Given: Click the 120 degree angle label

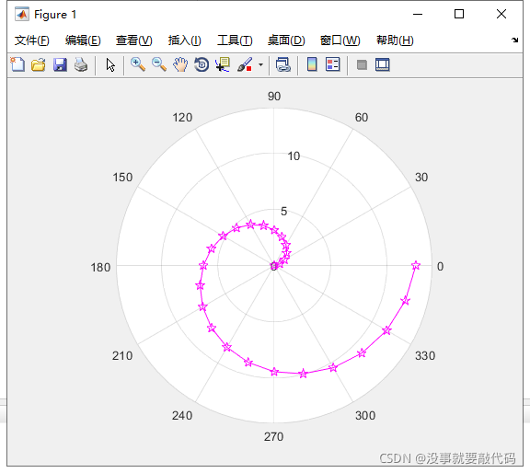Looking at the screenshot, I should (x=182, y=117).
